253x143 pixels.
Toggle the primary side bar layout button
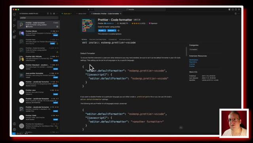coord(230,10)
